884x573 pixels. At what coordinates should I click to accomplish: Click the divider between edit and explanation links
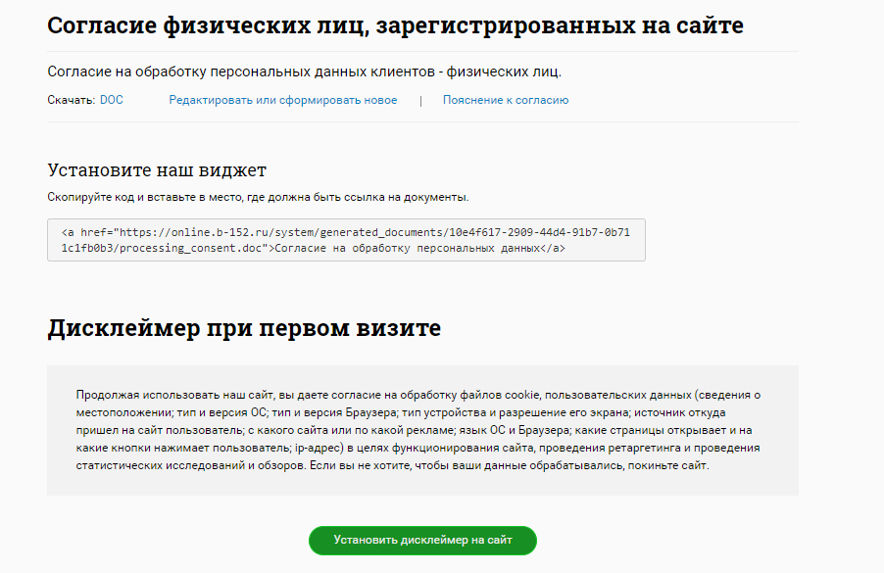coord(421,99)
